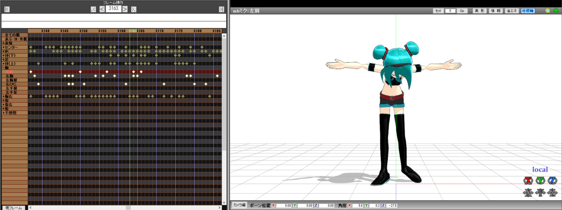562x210 pixels.
Task: Go to next keyframe (>. button)
Action: coord(134,9)
